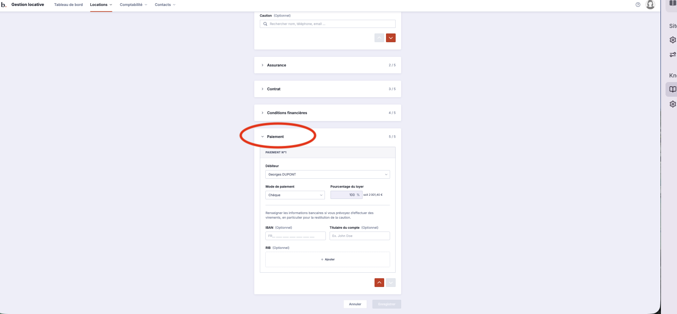Click the help question mark icon
The height and width of the screenshot is (314, 677).
tap(638, 5)
